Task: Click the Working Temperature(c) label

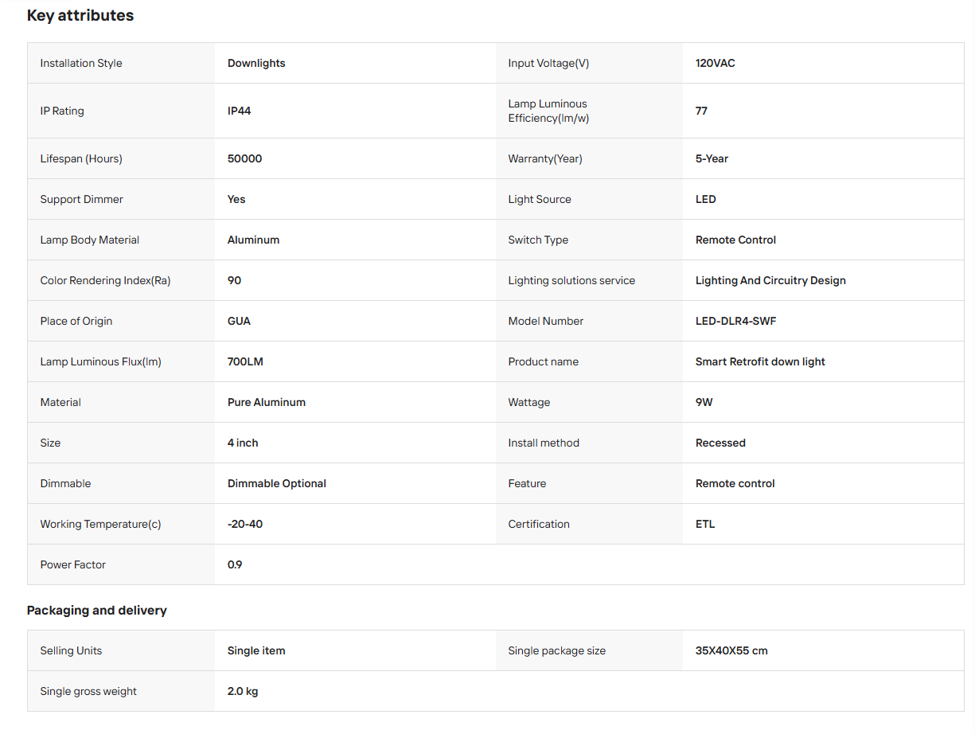Action: coord(101,524)
